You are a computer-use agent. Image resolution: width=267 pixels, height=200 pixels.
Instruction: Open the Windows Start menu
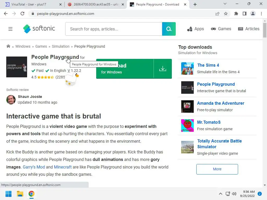pos(8,194)
